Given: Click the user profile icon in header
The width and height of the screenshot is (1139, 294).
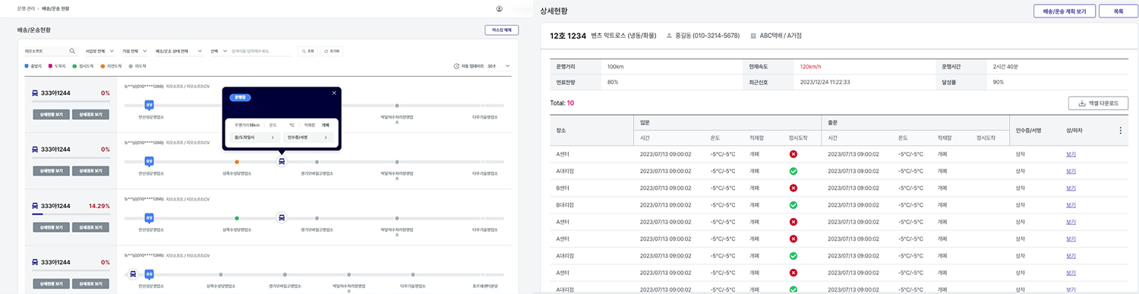Looking at the screenshot, I should (x=499, y=8).
